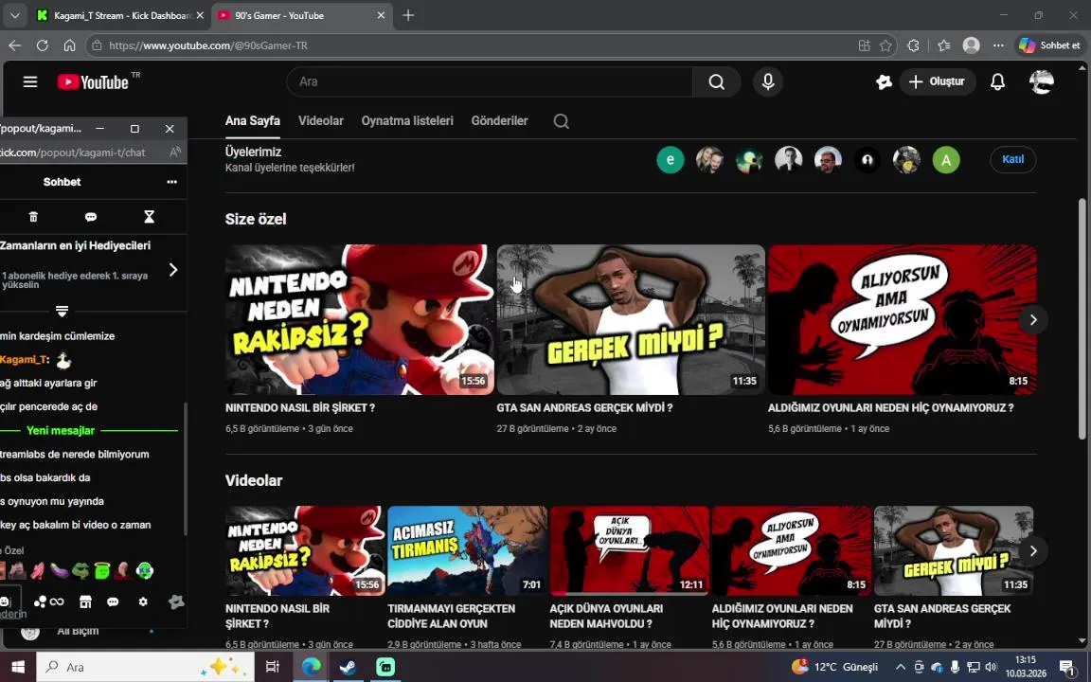This screenshot has height=682, width=1091.
Task: Open Windows Task View button
Action: [x=273, y=667]
